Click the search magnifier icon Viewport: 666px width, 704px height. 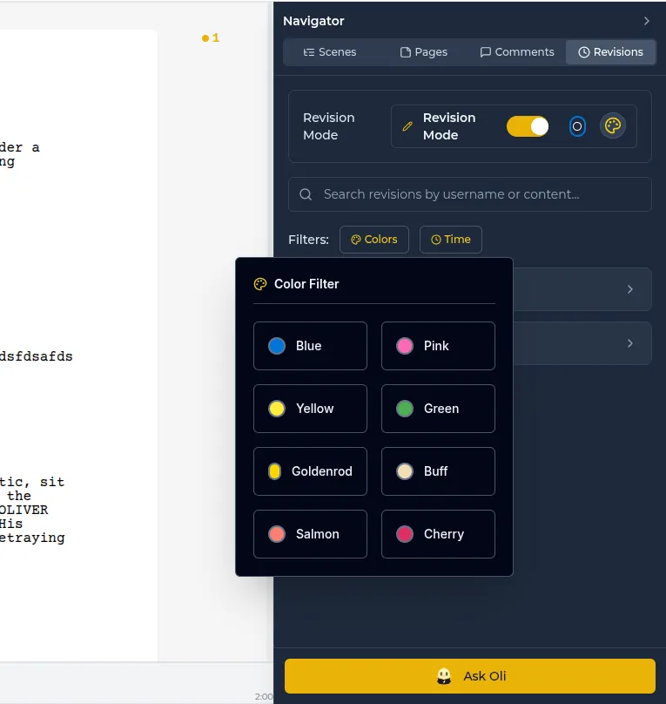[x=306, y=194]
